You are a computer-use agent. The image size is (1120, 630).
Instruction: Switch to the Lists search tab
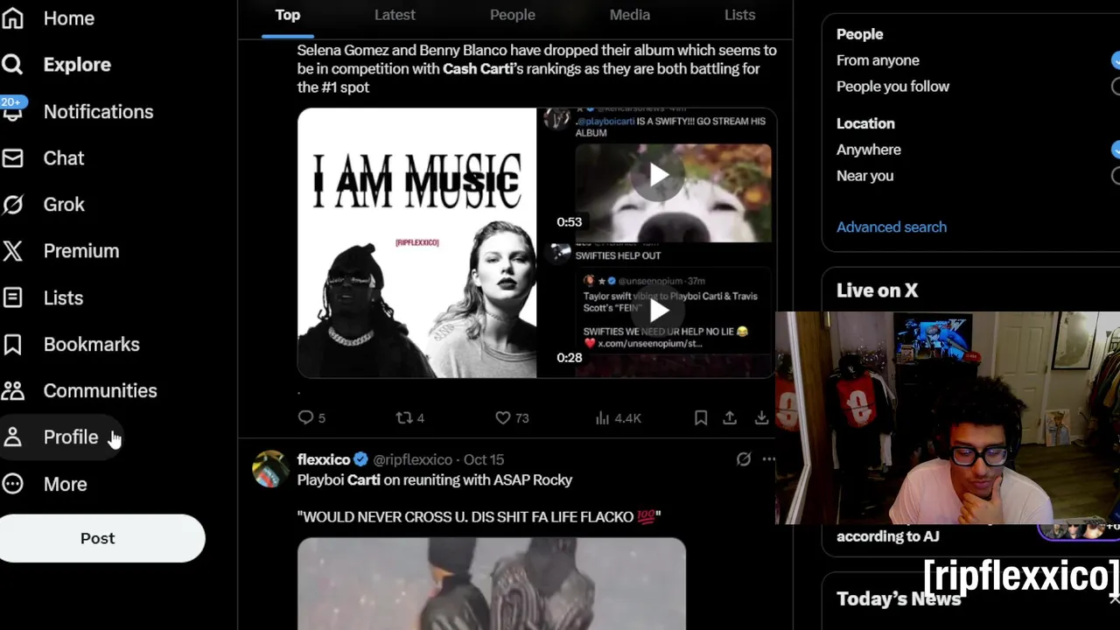click(740, 15)
